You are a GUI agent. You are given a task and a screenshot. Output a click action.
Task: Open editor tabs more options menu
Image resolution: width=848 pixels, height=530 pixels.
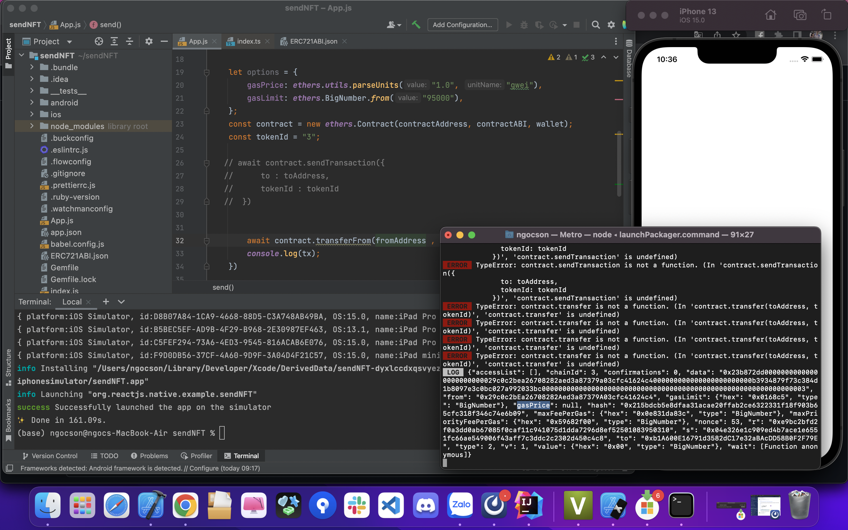coord(616,41)
